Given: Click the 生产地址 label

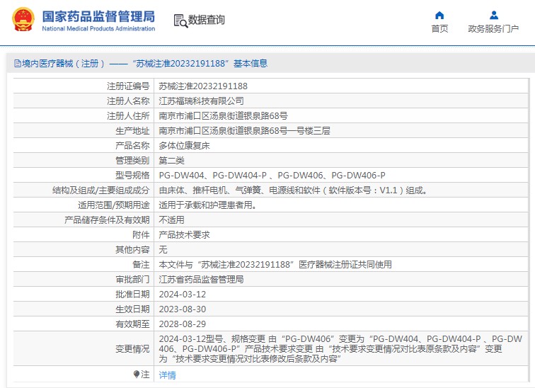Looking at the screenshot, I should pyautogui.click(x=132, y=131).
